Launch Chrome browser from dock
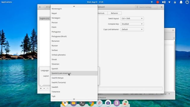 pyautogui.click(x=91, y=103)
